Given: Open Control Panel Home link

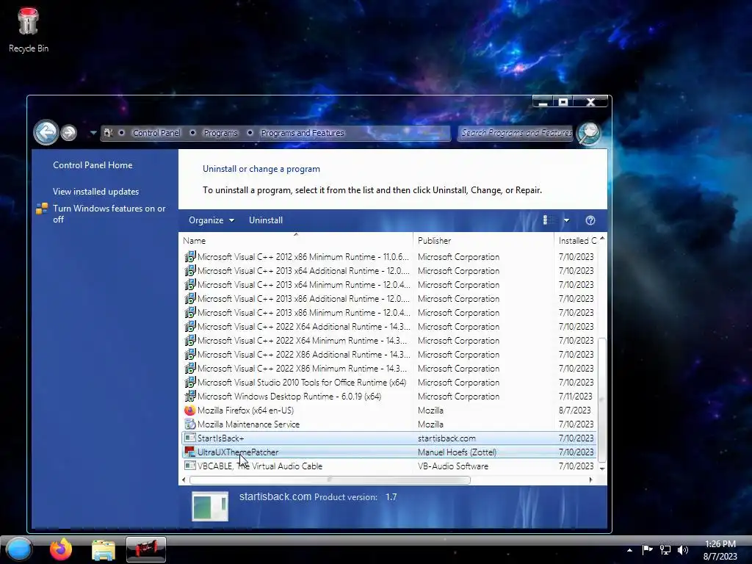Looking at the screenshot, I should [x=93, y=165].
